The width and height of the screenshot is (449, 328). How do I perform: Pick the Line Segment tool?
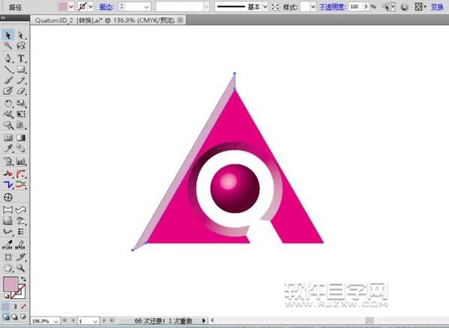[7, 69]
